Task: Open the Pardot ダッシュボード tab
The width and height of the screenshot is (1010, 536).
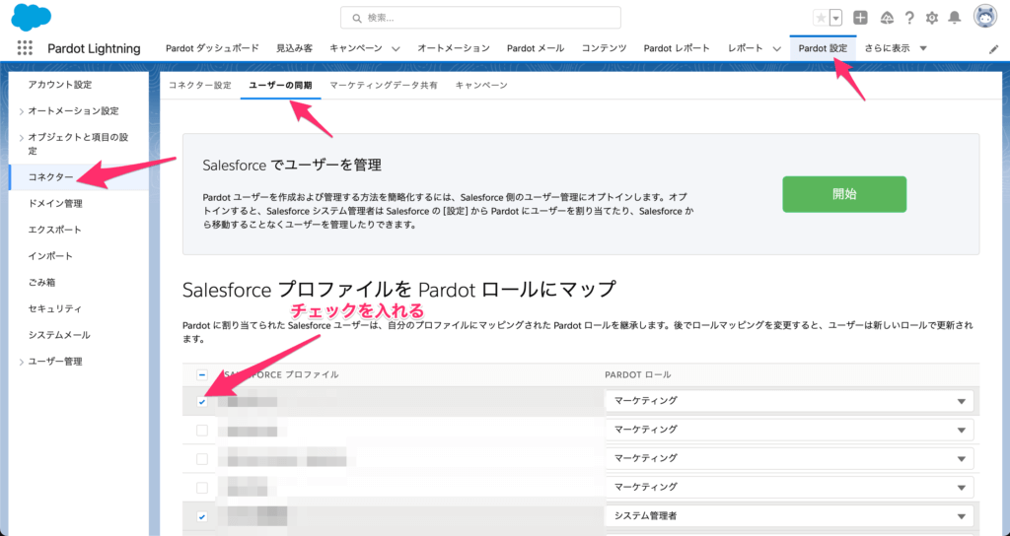Action: point(212,48)
